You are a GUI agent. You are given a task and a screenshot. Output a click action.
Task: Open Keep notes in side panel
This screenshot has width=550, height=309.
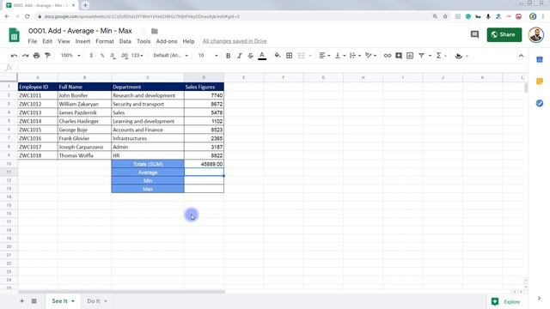[x=540, y=82]
